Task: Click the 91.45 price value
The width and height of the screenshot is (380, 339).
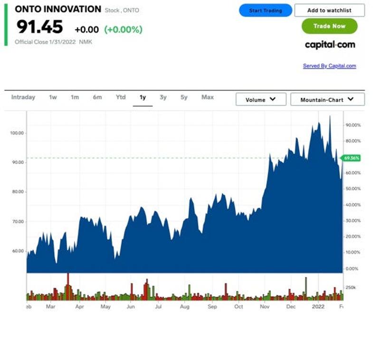Action: click(x=40, y=27)
